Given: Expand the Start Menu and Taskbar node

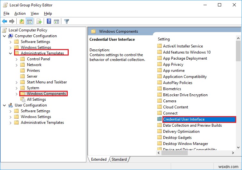Looking at the screenshot, I should point(16,82).
